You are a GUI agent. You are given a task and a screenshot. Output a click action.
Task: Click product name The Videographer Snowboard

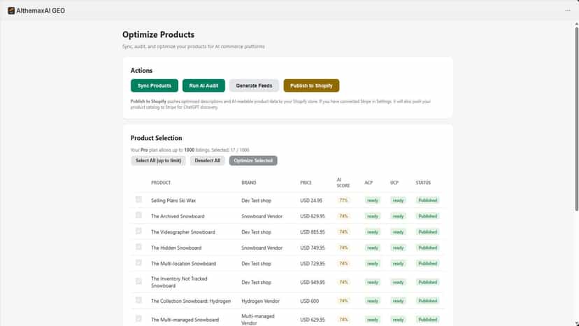183,232
